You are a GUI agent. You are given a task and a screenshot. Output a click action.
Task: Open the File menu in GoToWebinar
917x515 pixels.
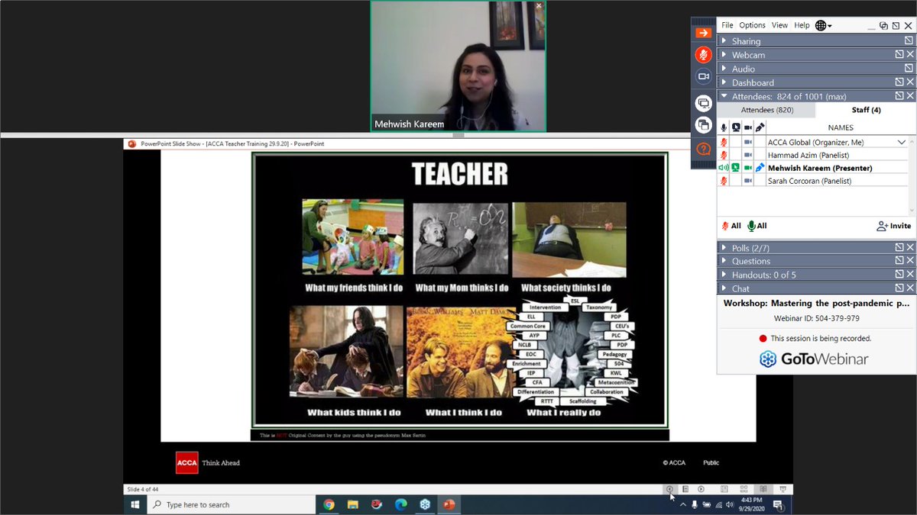click(x=727, y=25)
